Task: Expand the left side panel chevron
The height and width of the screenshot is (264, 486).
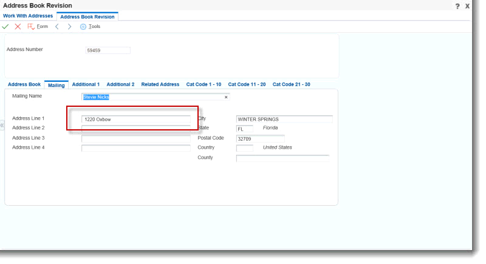Action: pos(2,126)
